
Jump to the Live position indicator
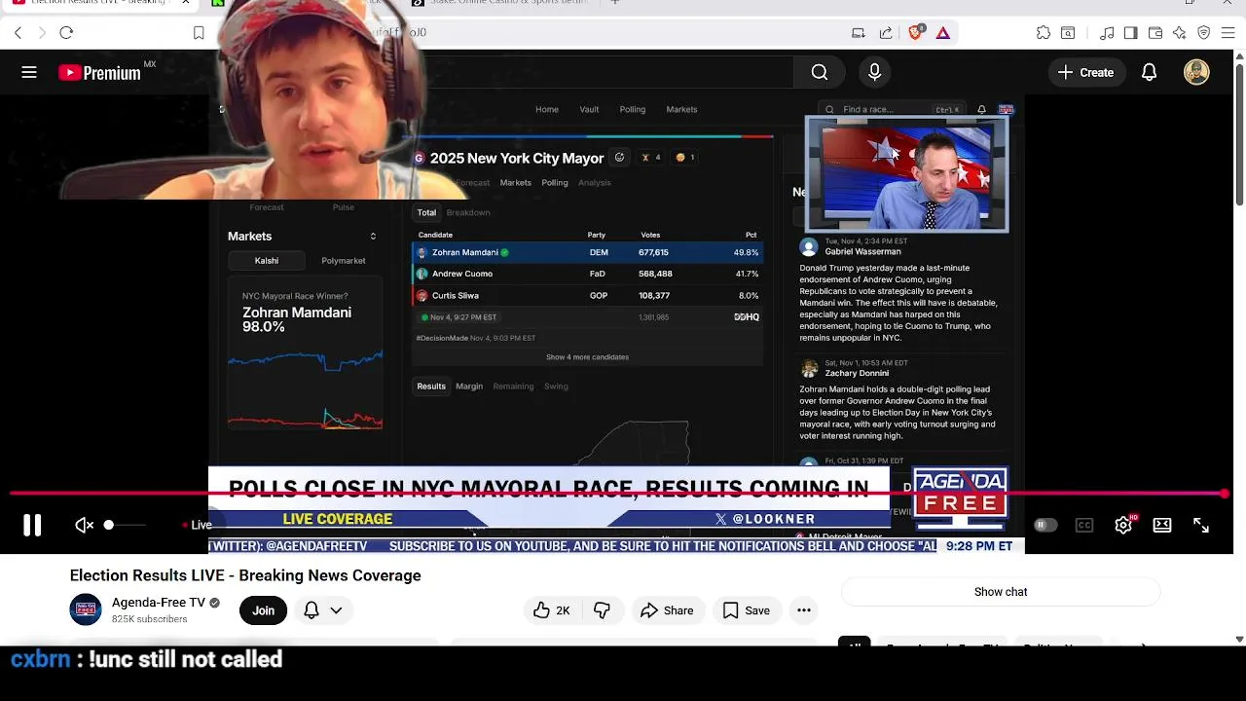[198, 525]
